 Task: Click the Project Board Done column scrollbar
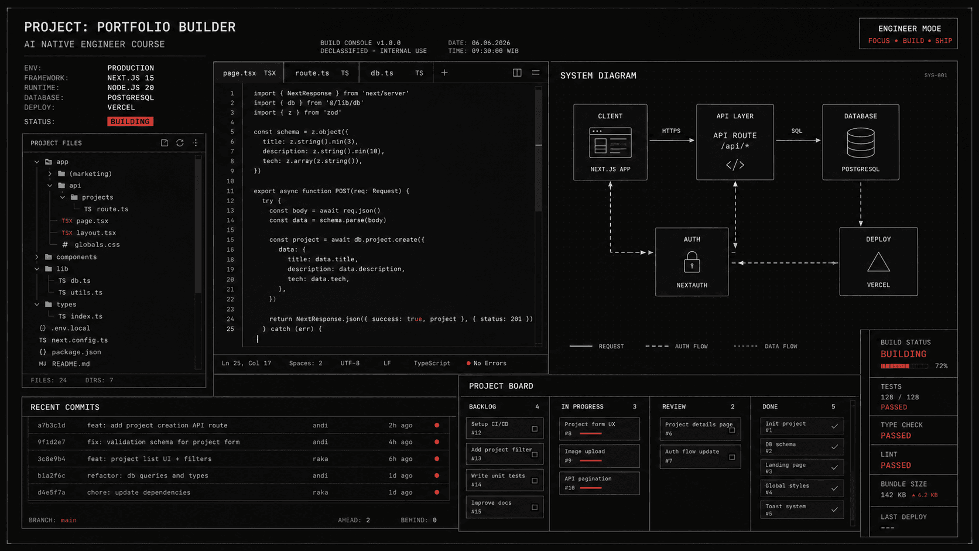point(853,463)
